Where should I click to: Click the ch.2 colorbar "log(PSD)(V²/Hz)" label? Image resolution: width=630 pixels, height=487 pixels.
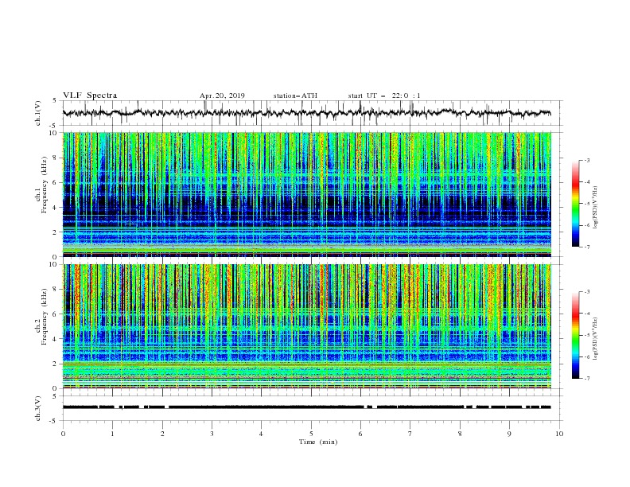tap(595, 338)
